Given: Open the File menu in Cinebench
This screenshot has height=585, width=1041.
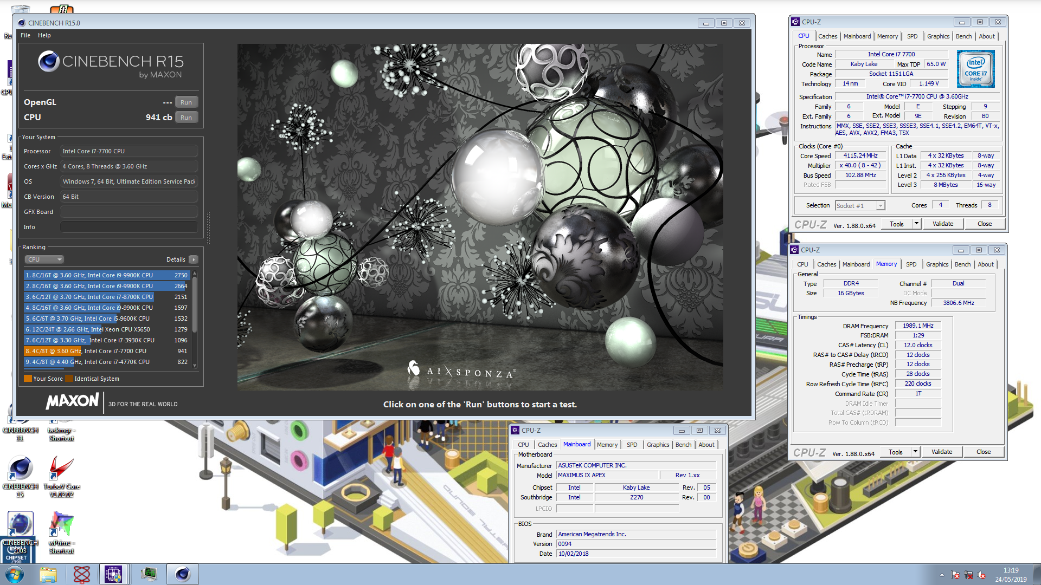Looking at the screenshot, I should [25, 35].
